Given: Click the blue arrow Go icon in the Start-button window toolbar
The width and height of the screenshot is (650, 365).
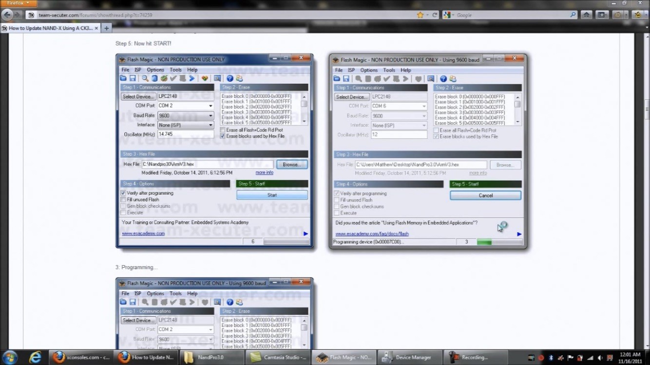Looking at the screenshot, I should pos(192,78).
